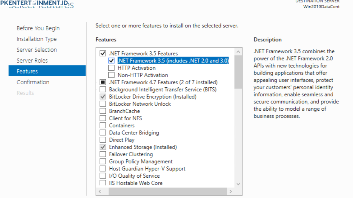The image size is (353, 198).
Task: Open the Installation Type page
Action: 36,39
